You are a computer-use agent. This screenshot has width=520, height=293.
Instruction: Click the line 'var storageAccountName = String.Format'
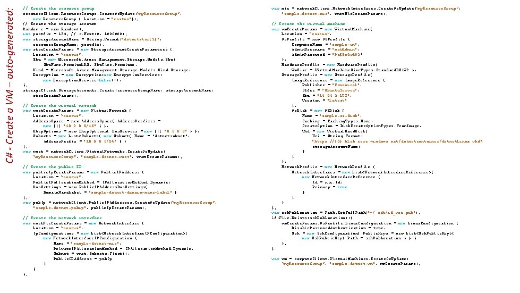tap(92, 39)
